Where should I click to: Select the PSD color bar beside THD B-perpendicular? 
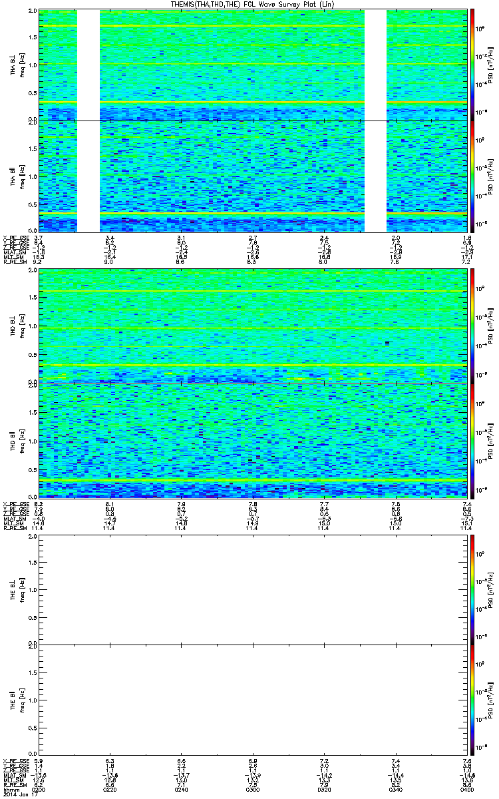(472, 325)
